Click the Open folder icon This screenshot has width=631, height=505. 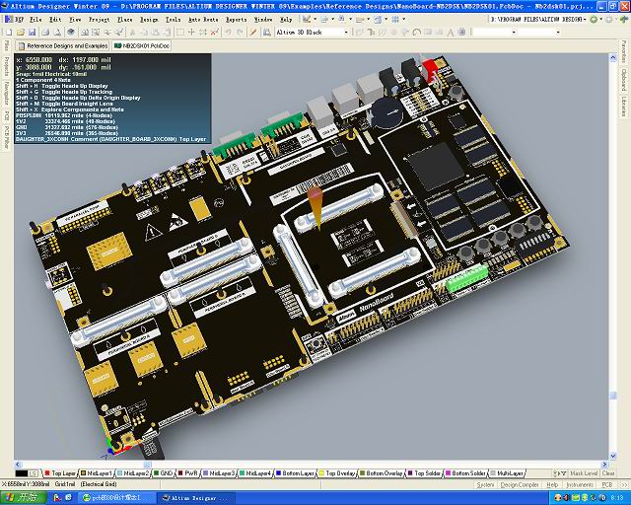click(20, 33)
